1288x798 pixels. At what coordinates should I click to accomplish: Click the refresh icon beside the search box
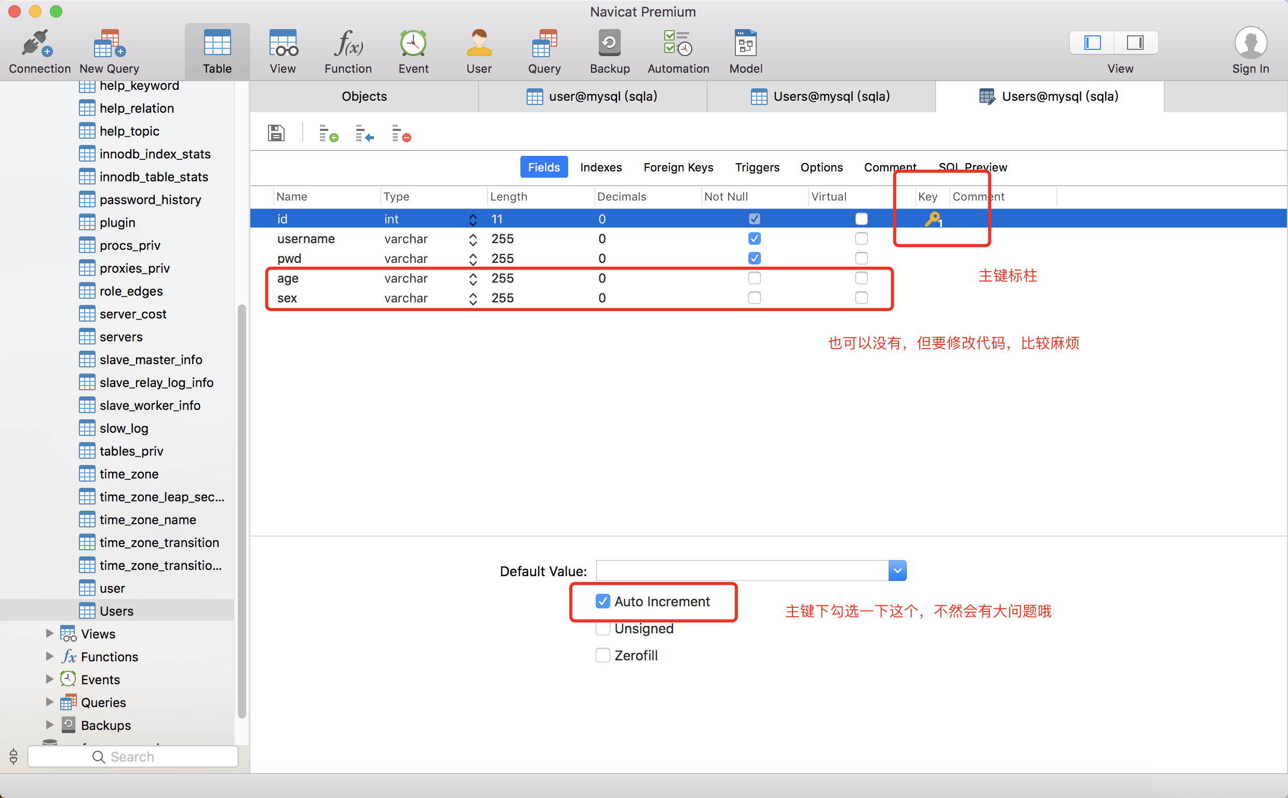pyautogui.click(x=14, y=756)
